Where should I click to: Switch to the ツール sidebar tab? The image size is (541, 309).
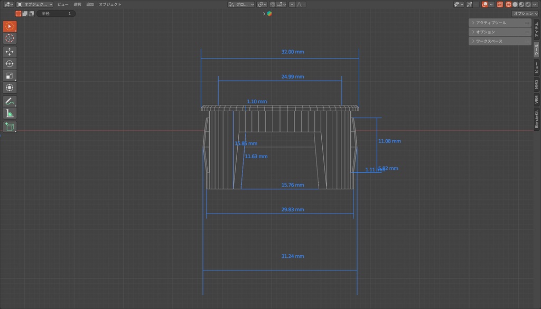coord(537,50)
